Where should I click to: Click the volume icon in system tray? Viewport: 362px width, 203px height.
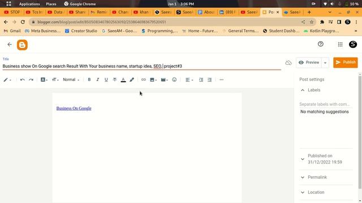pyautogui.click(x=332, y=4)
